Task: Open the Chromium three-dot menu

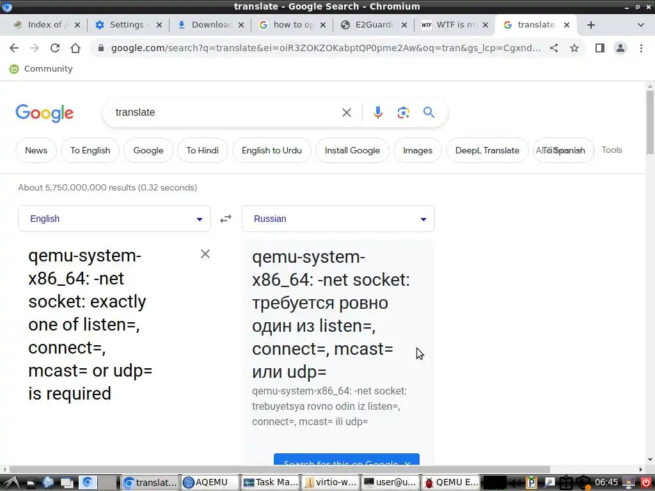Action: (641, 48)
